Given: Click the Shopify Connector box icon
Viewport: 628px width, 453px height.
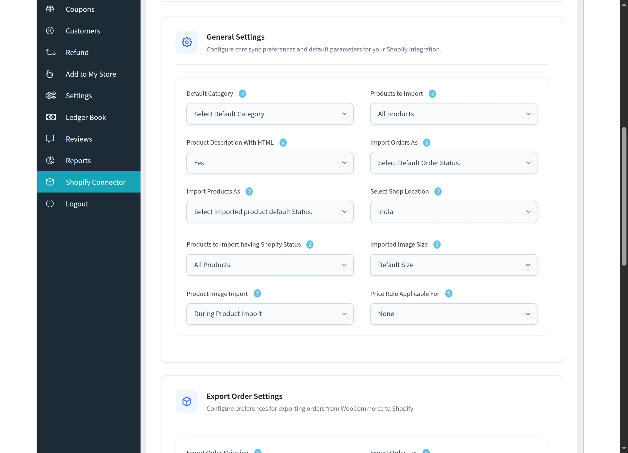Looking at the screenshot, I should click(x=50, y=182).
